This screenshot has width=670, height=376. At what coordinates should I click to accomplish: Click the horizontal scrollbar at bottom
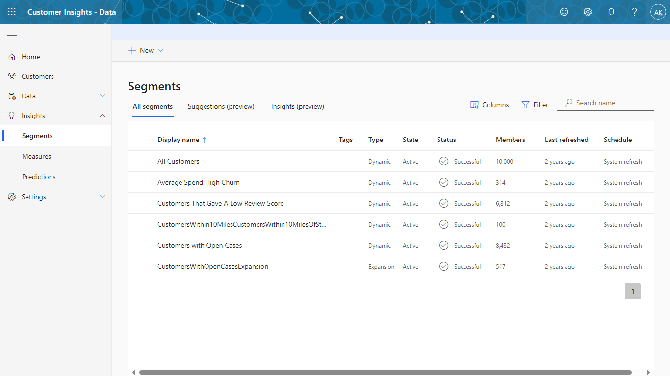385,373
